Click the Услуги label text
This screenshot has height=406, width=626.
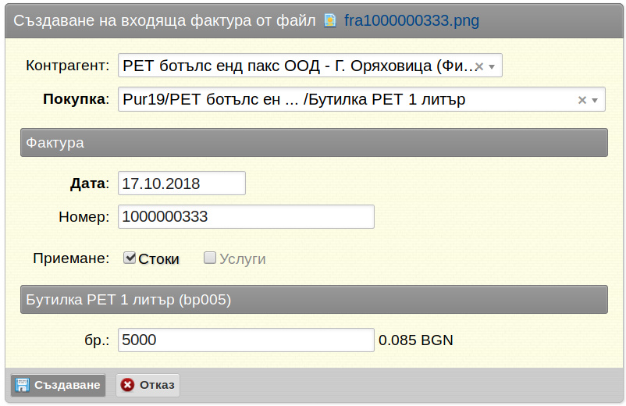click(x=243, y=259)
